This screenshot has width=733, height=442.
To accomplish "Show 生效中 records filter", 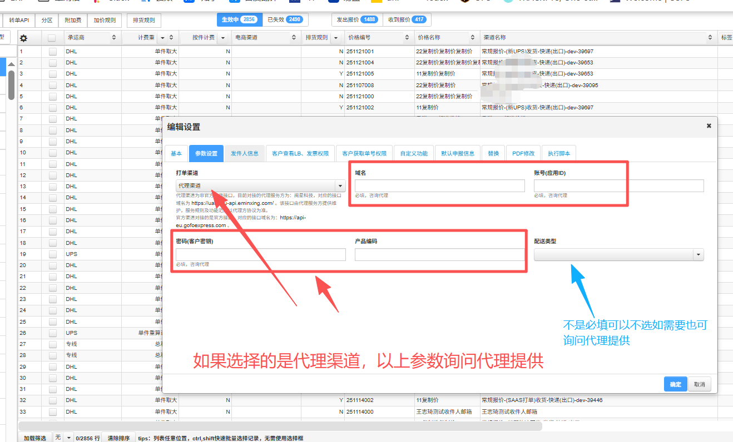I will coord(239,19).
